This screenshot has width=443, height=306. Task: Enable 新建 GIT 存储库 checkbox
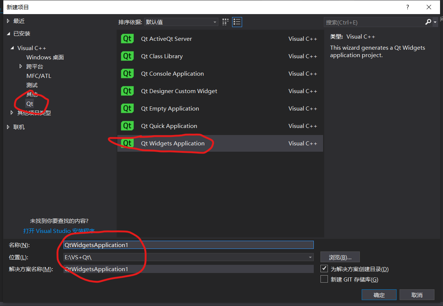(324, 279)
